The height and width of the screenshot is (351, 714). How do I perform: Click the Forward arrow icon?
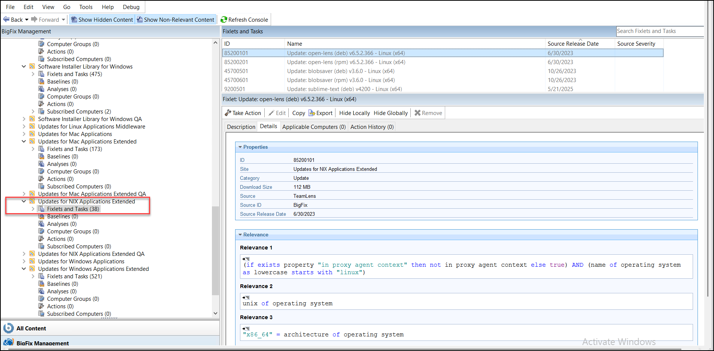pyautogui.click(x=34, y=19)
